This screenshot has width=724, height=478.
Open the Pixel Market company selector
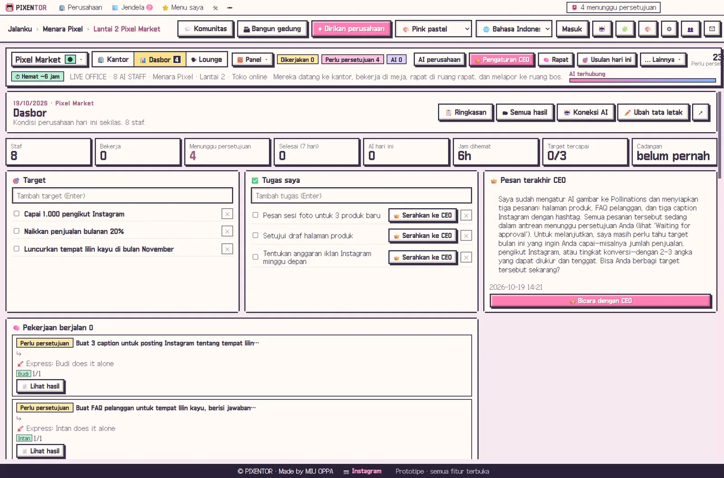click(49, 60)
